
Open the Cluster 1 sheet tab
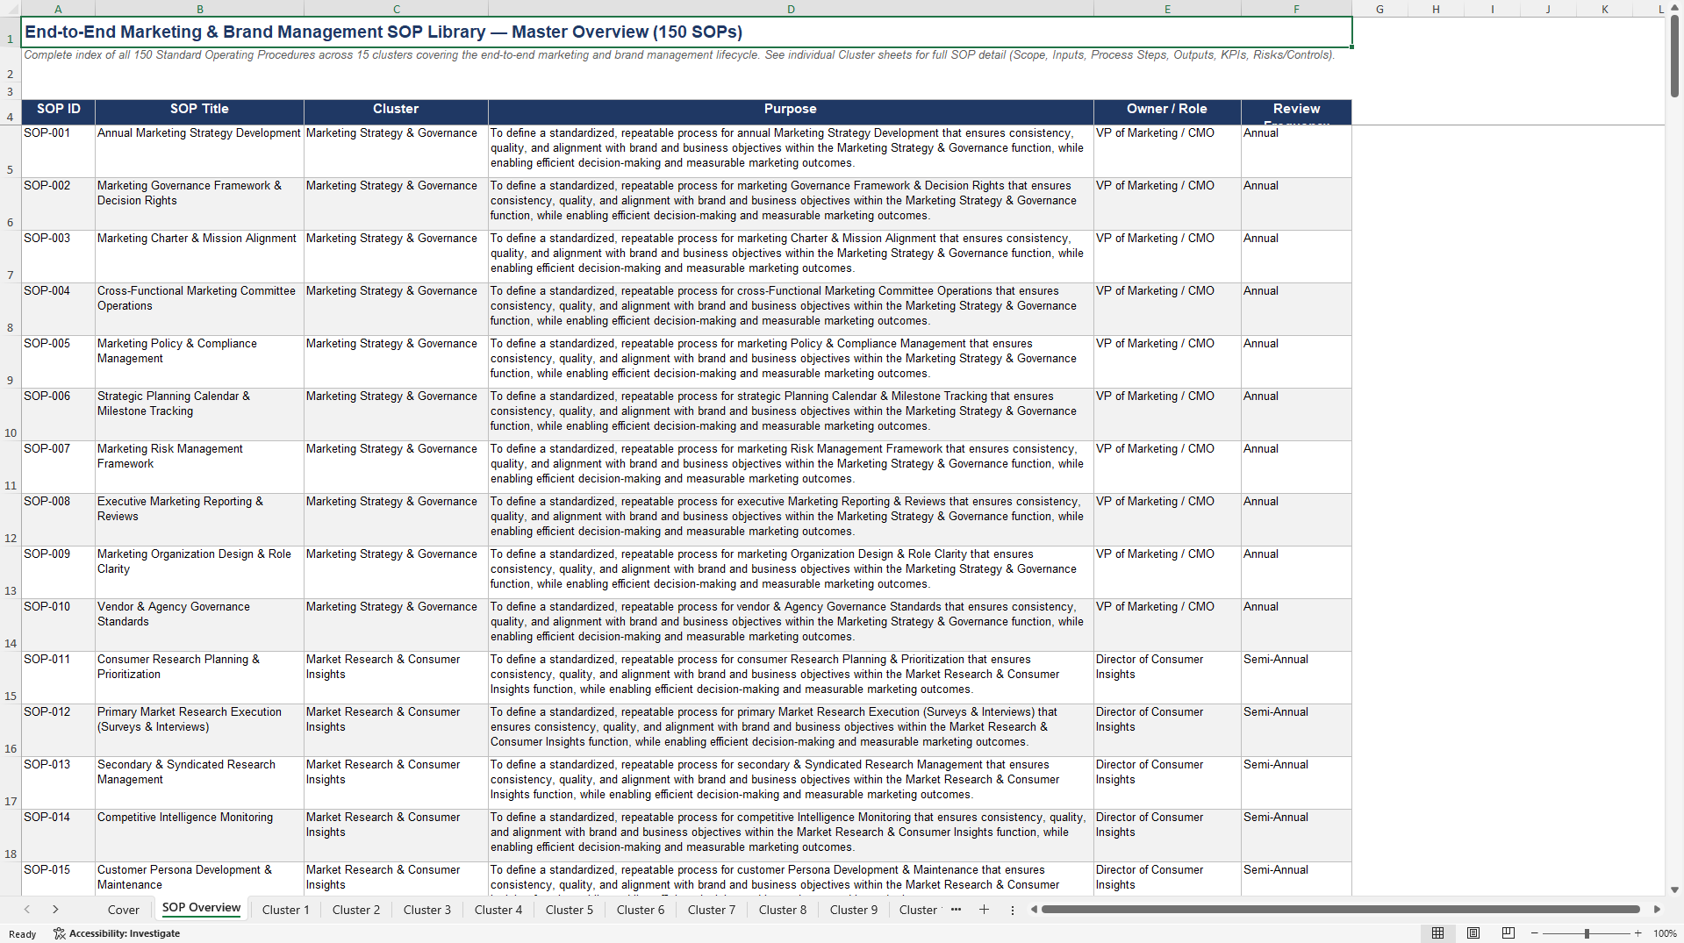coord(285,910)
